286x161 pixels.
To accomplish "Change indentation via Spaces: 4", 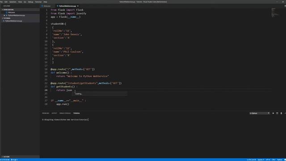I will pos(261,160).
